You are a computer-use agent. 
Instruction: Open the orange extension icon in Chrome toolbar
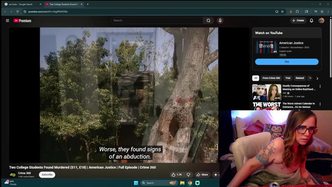[291, 11]
